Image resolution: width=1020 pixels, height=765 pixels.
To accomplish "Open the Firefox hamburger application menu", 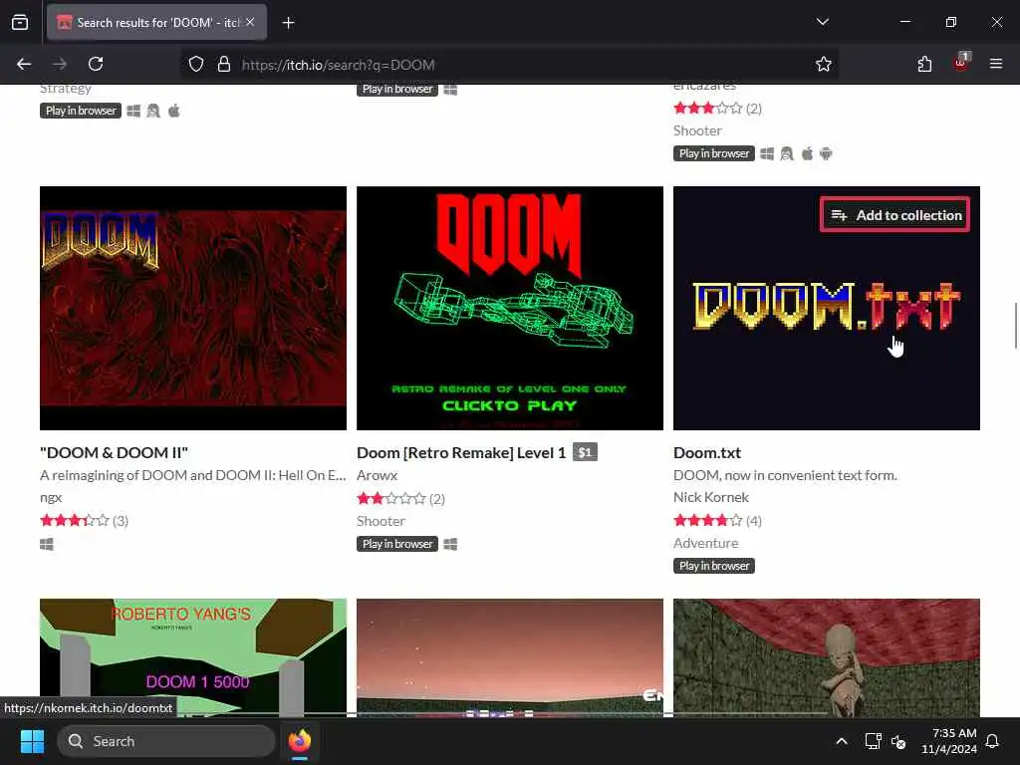I will pyautogui.click(x=996, y=64).
